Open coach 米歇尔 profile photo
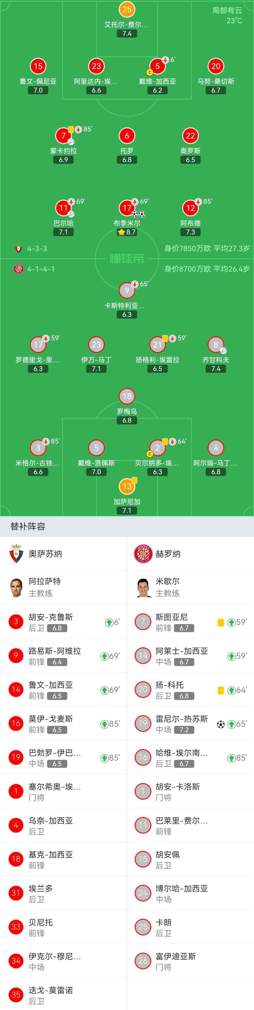Image resolution: width=254 pixels, height=1010 pixels. pyautogui.click(x=143, y=587)
